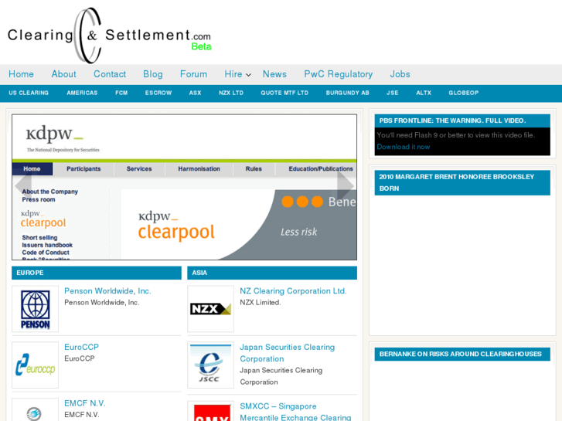
Task: Open Bernanke on Risks Around Clearinghouses header
Action: (462, 354)
